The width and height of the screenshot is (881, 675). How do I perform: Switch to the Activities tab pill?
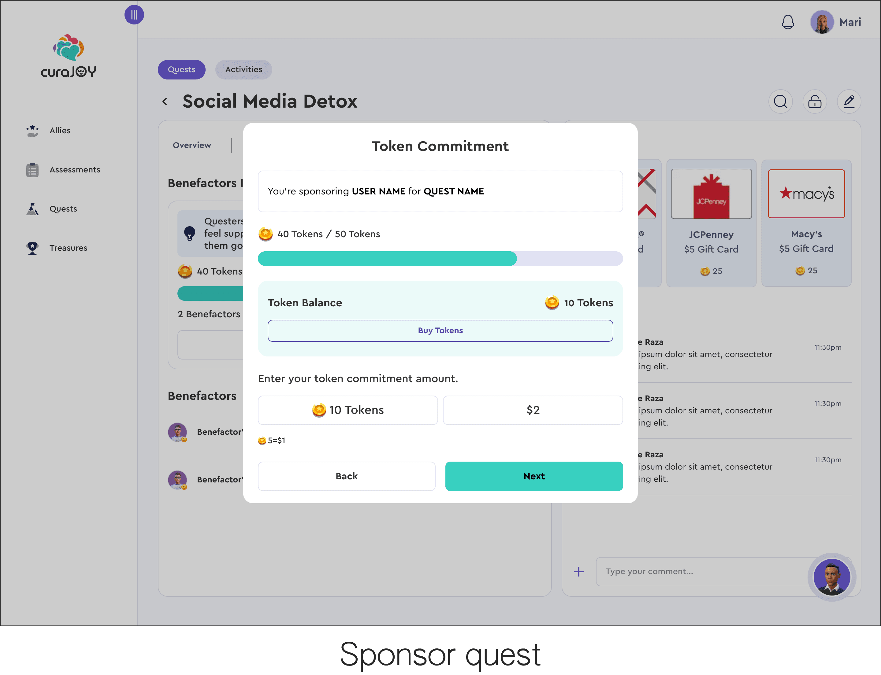(243, 69)
